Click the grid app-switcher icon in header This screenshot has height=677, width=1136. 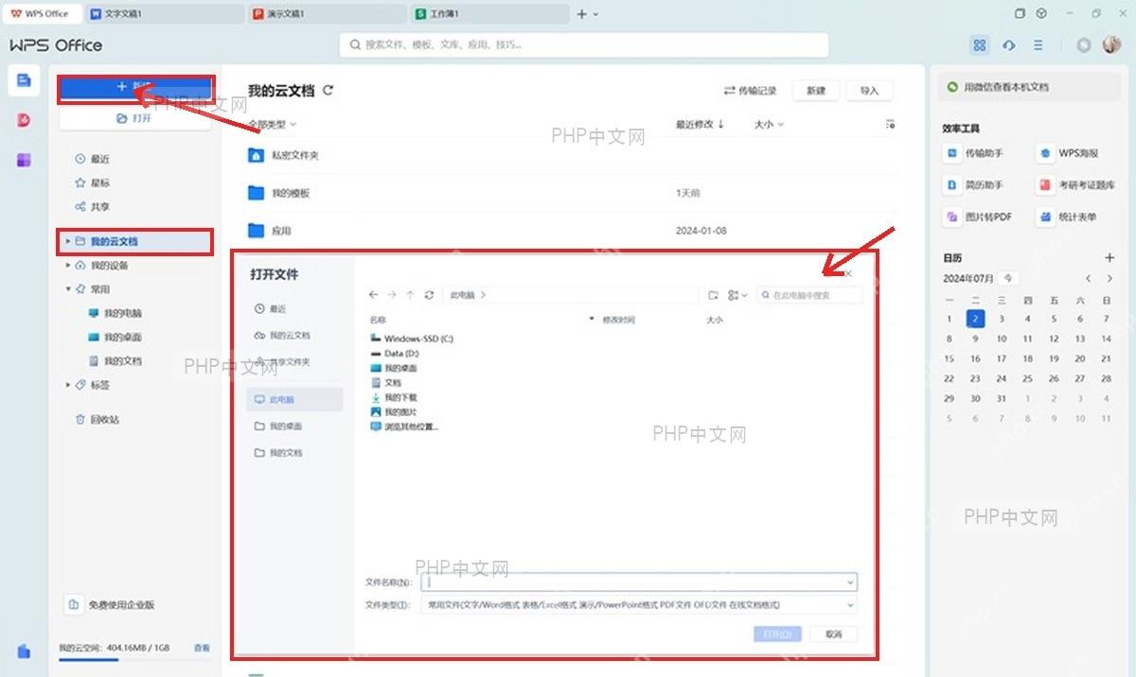(x=980, y=45)
